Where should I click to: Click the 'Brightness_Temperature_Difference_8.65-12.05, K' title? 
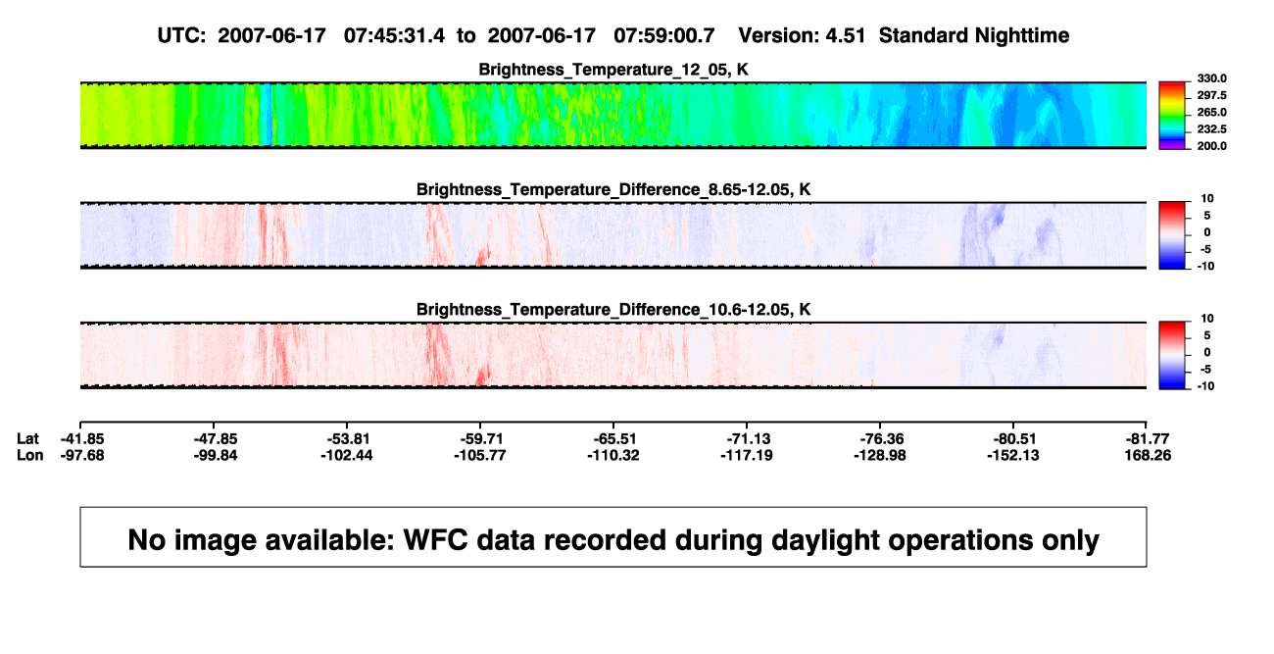(x=613, y=189)
